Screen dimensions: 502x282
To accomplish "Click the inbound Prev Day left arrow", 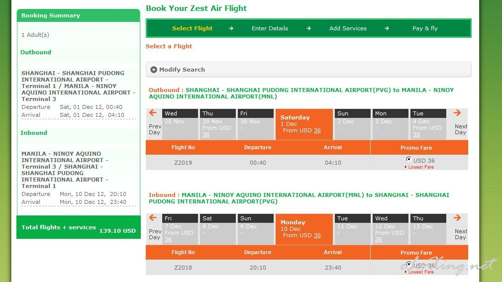I will click(153, 218).
